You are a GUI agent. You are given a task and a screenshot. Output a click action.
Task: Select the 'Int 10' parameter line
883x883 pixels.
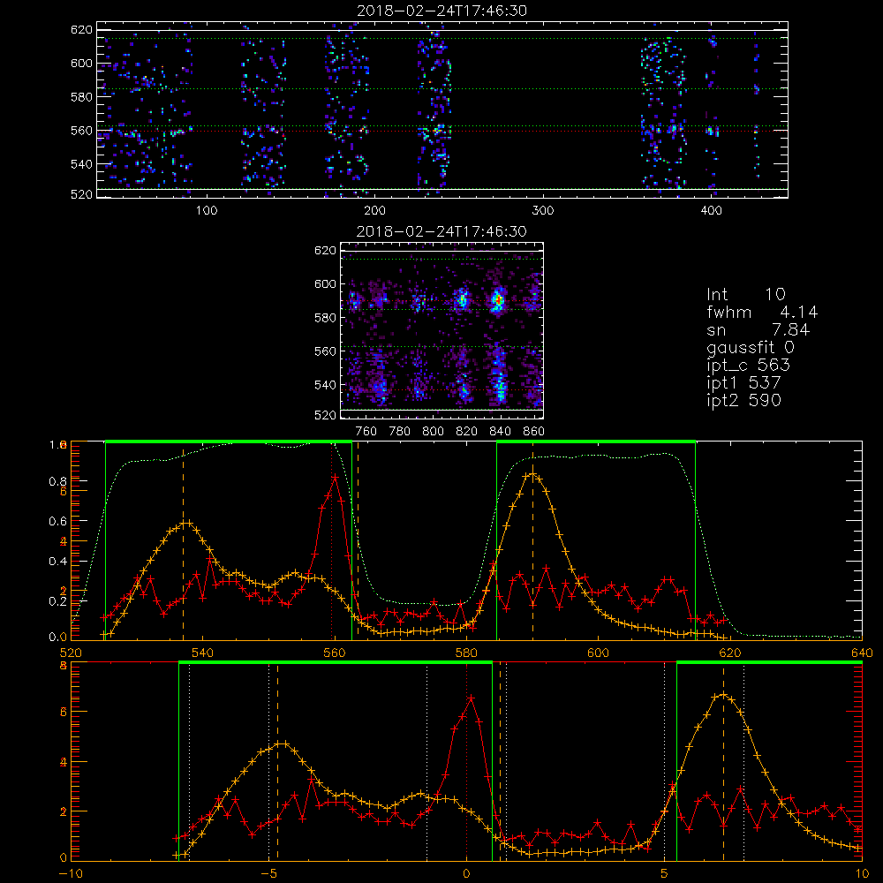pos(746,295)
